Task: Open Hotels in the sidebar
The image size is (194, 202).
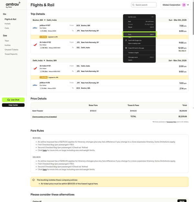Action: click(7, 24)
